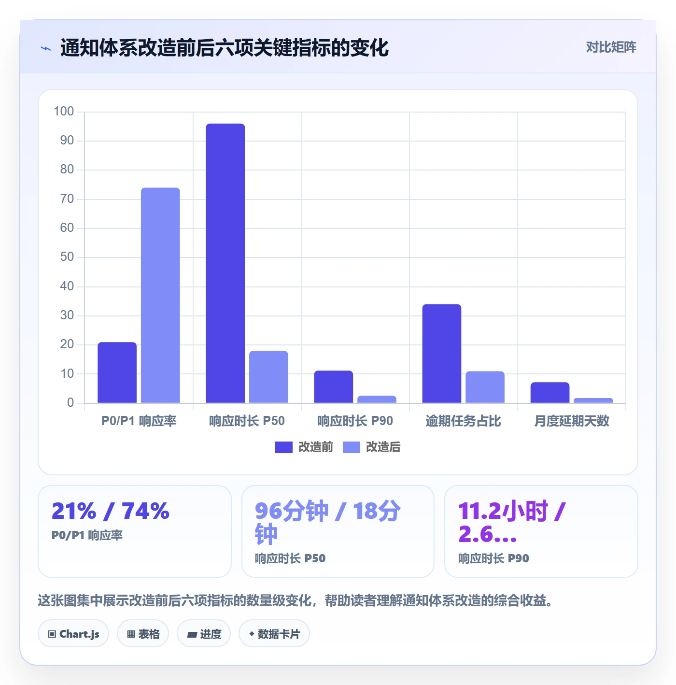Click the x-axis label 响应时长 P90
Image resolution: width=676 pixels, height=685 pixels.
pos(355,421)
